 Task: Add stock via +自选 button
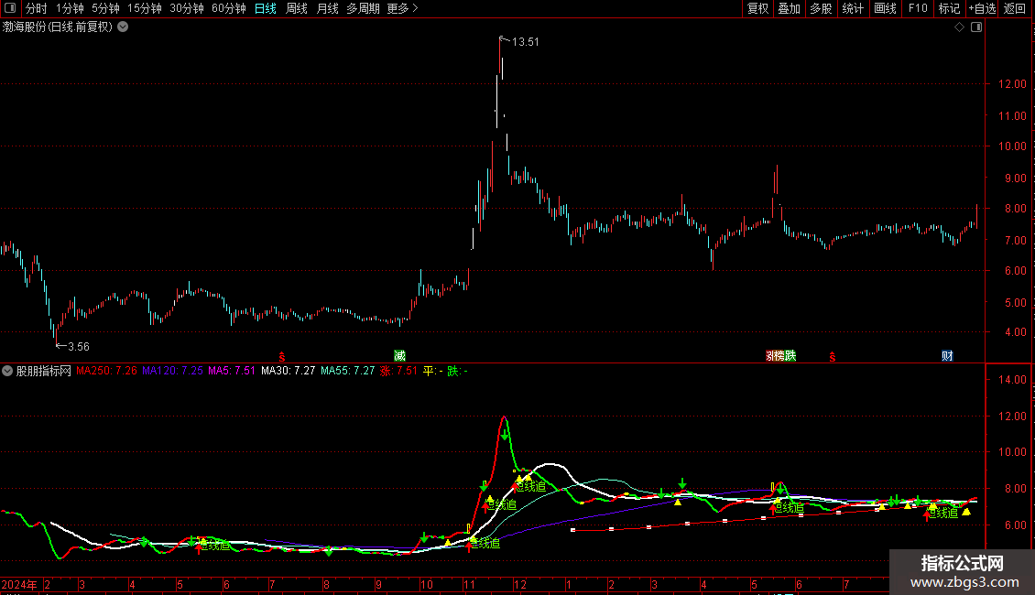pyautogui.click(x=982, y=8)
